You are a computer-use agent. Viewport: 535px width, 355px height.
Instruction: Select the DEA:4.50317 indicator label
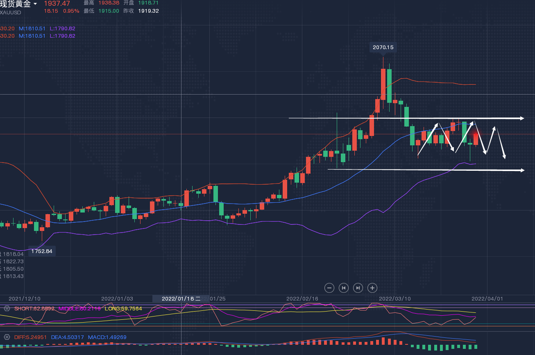68,337
